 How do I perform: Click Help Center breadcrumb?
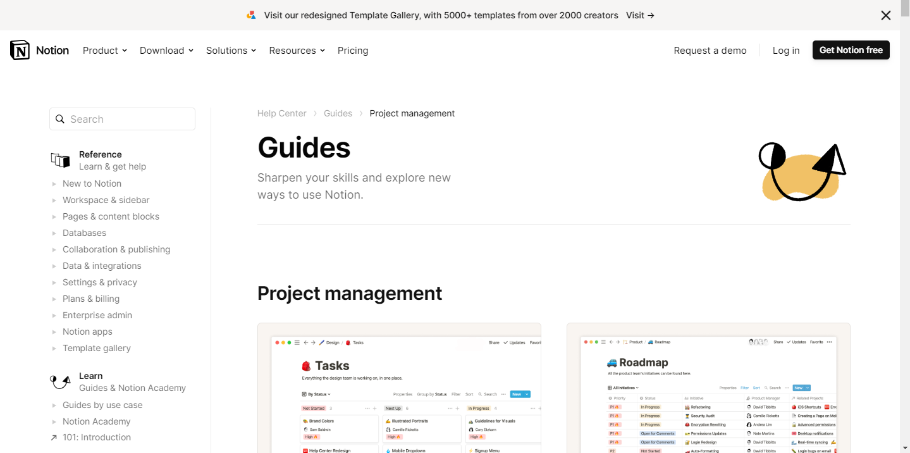coord(282,113)
